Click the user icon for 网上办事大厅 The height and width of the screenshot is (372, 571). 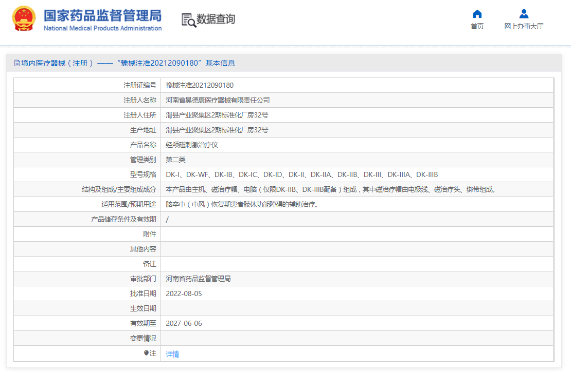[524, 14]
